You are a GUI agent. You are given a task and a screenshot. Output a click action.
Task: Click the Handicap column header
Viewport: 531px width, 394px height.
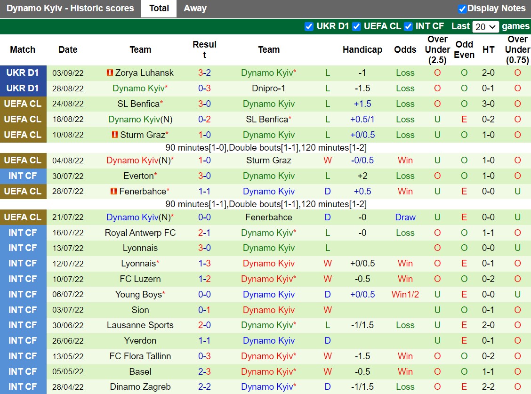pyautogui.click(x=362, y=49)
